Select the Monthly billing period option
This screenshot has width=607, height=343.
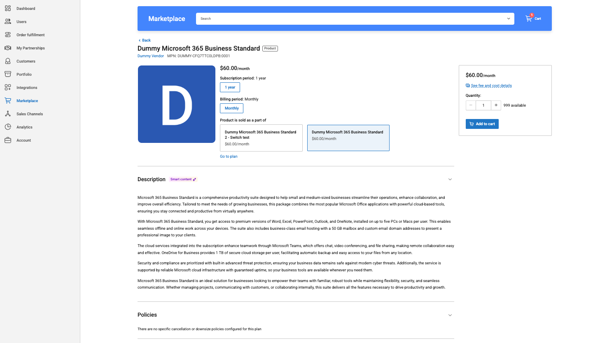[x=231, y=108]
